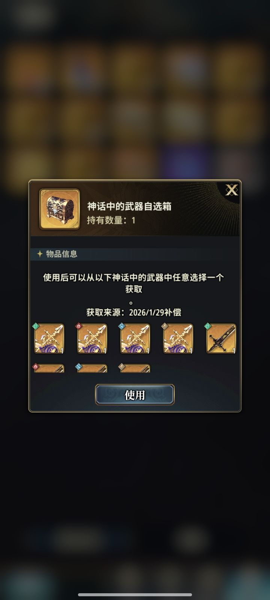Tap the red fire-element sword in second row

[49, 368]
